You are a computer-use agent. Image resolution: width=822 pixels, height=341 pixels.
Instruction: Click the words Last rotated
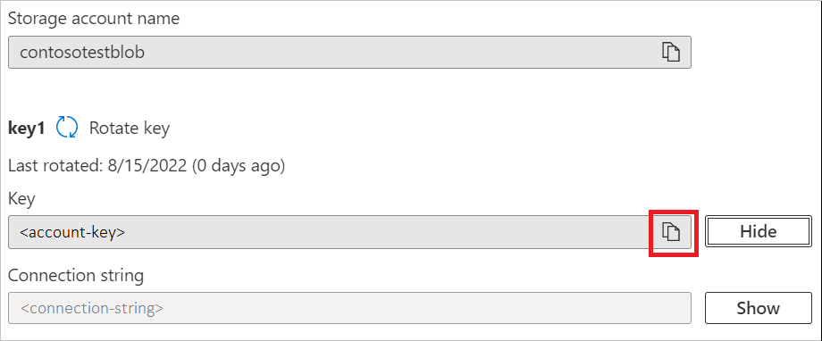pos(56,167)
